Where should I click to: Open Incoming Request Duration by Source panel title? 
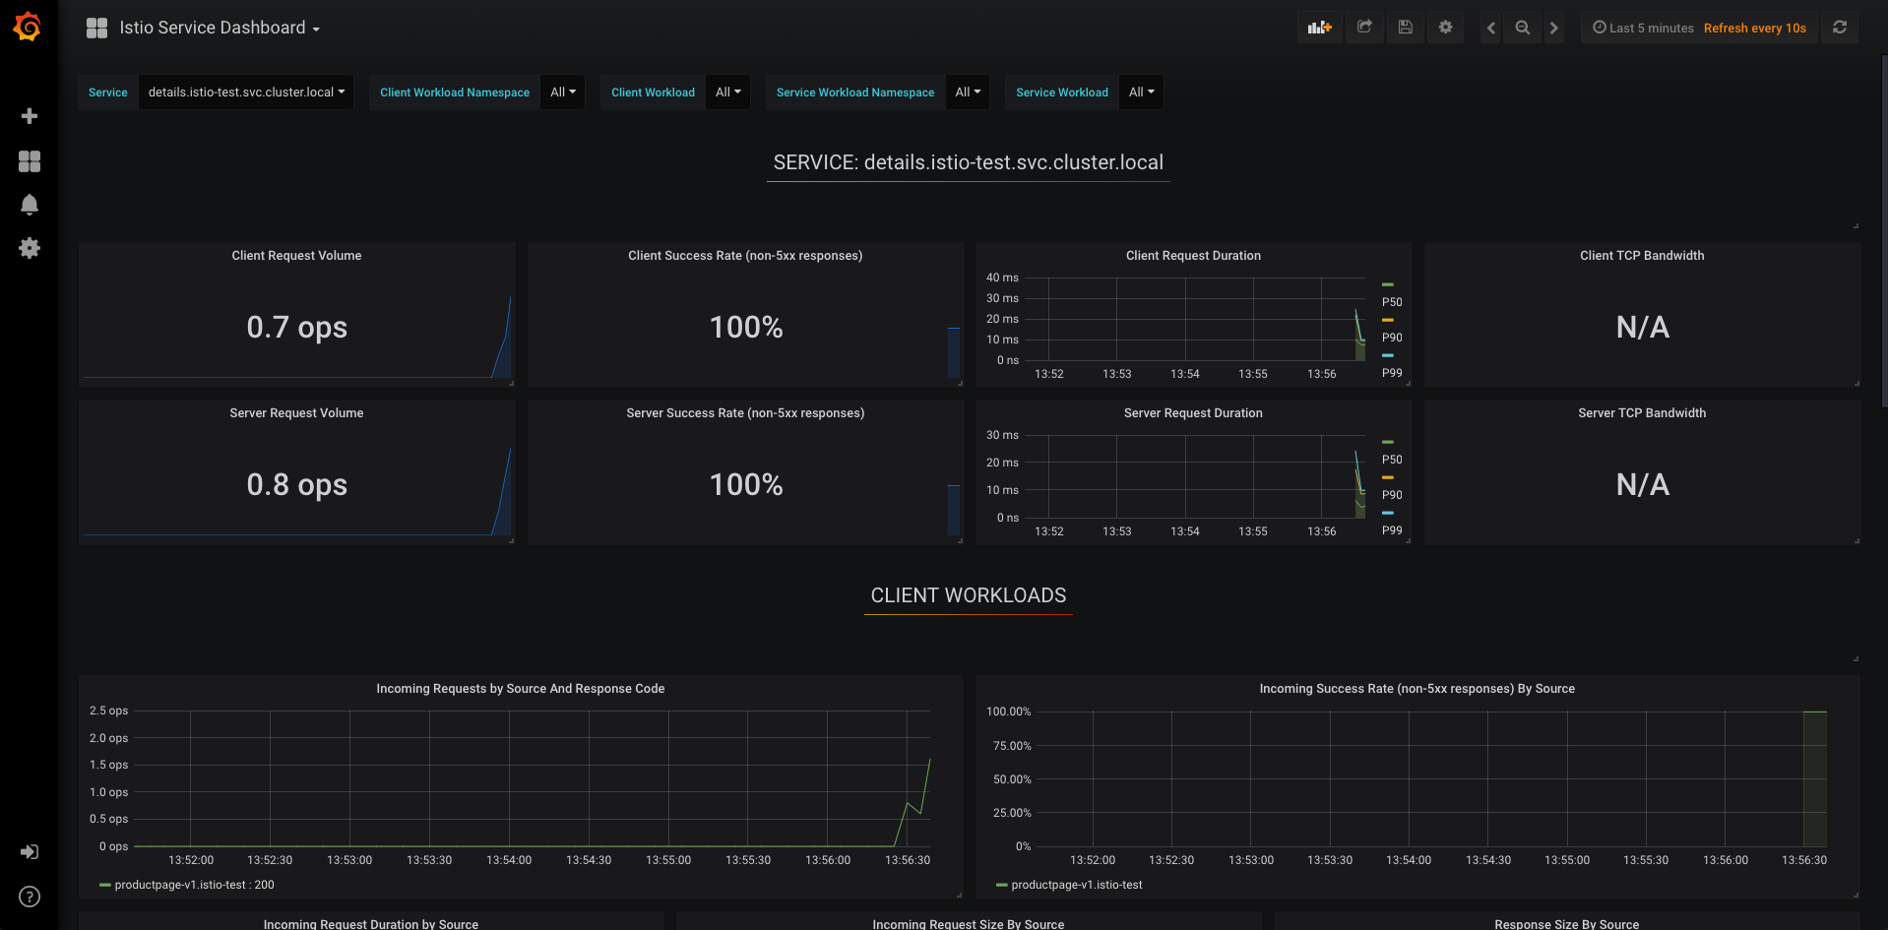pos(370,924)
